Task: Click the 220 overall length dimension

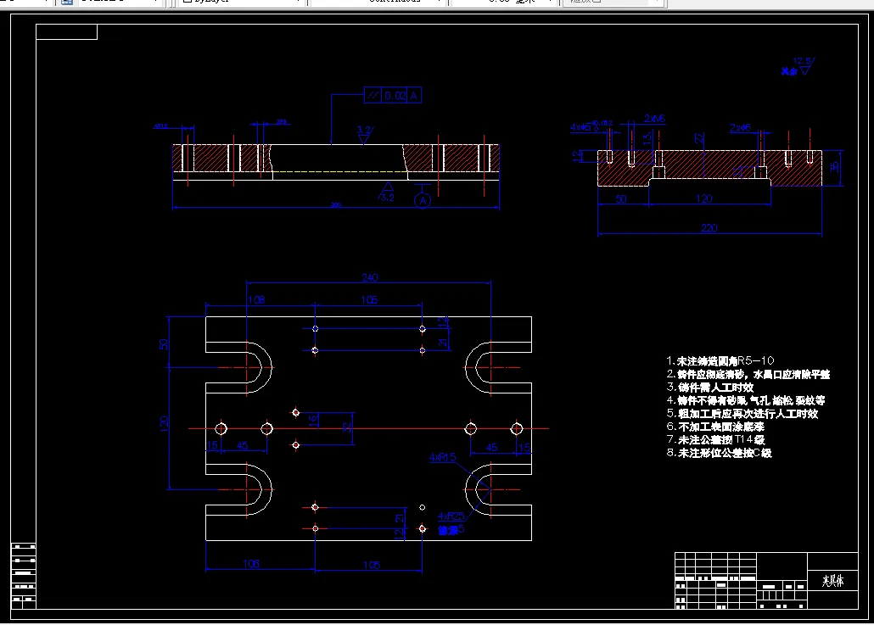Action: point(709,228)
